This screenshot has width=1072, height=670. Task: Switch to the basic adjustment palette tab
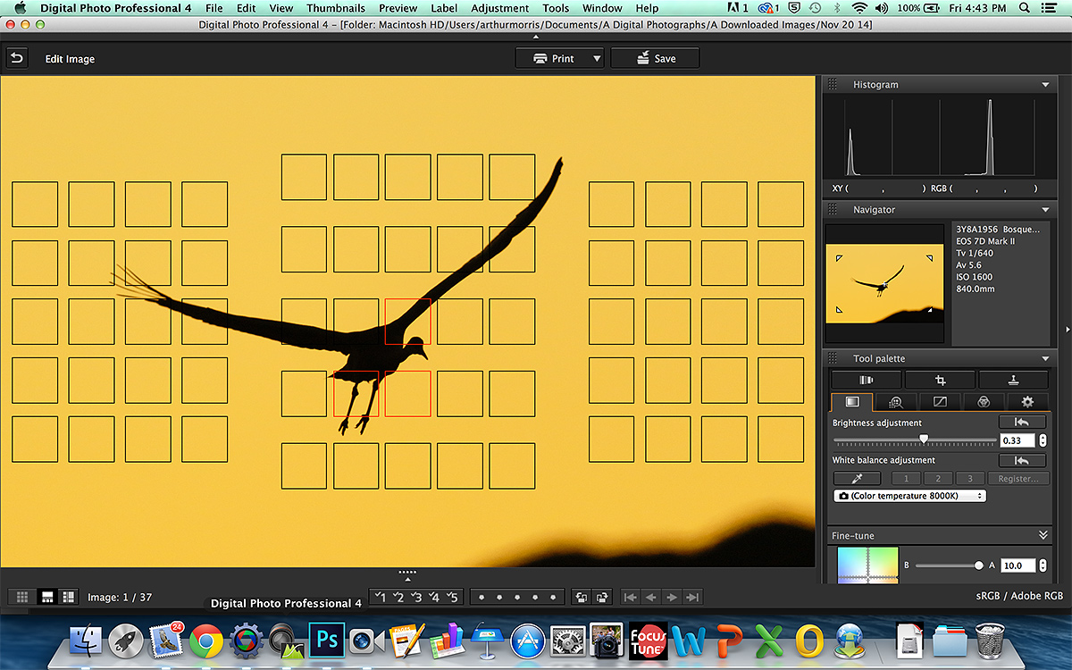[x=852, y=402]
